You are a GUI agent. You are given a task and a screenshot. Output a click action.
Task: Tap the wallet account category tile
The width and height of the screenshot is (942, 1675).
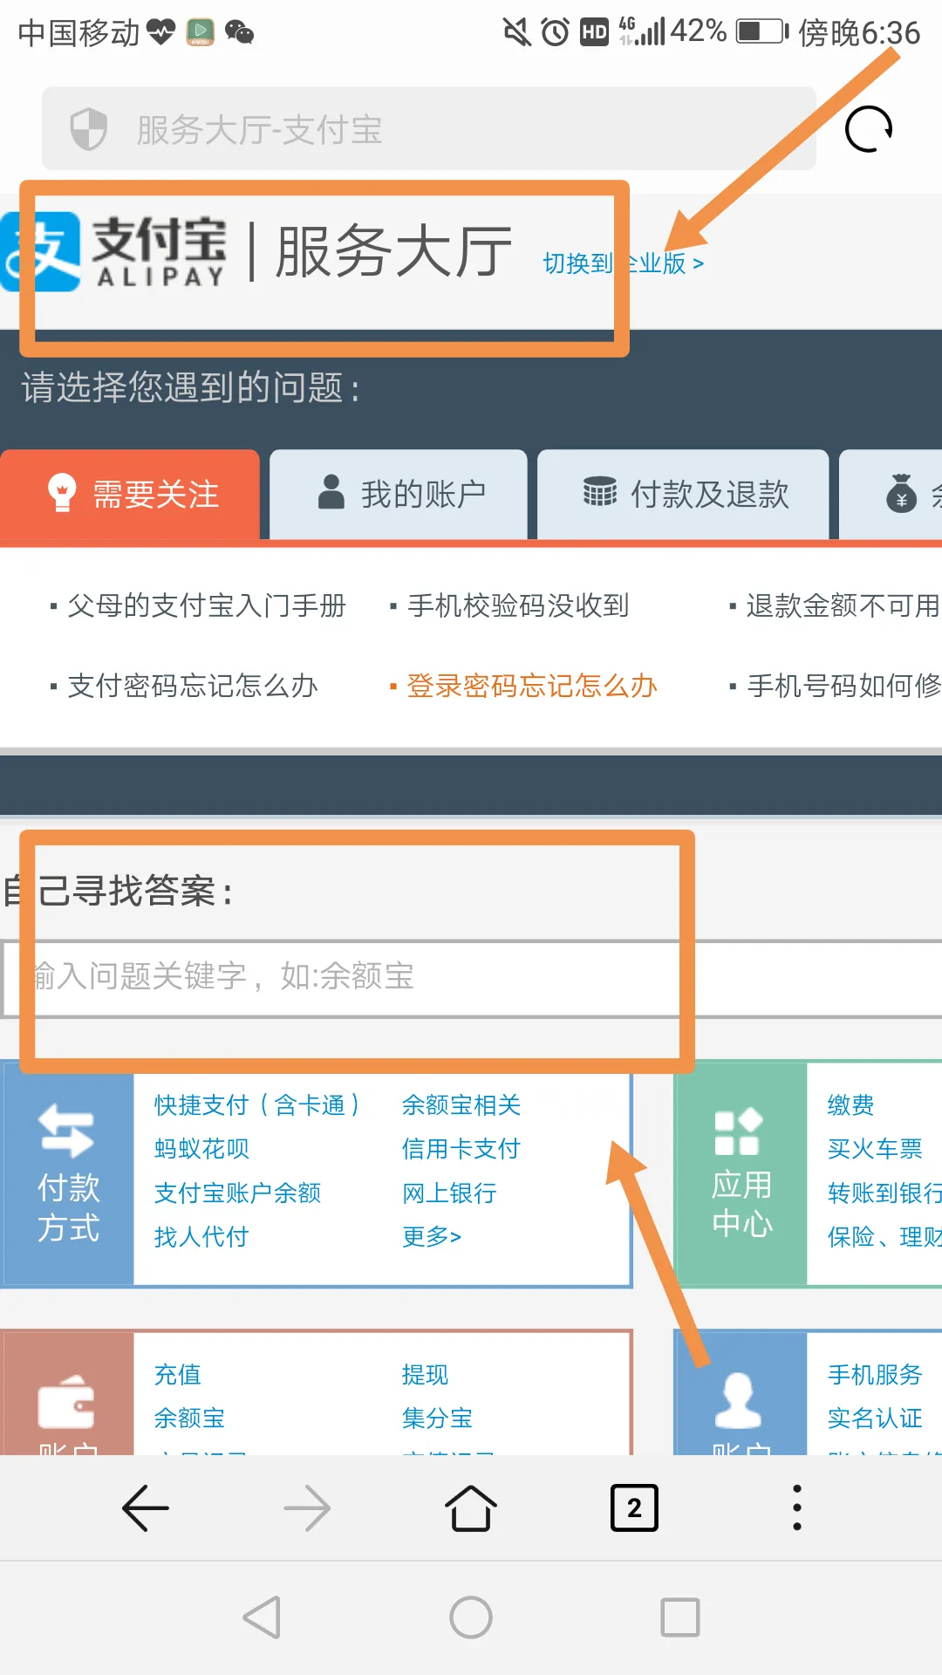tap(68, 1394)
